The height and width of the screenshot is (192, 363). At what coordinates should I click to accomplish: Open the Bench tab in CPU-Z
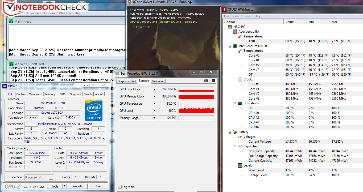88,94
